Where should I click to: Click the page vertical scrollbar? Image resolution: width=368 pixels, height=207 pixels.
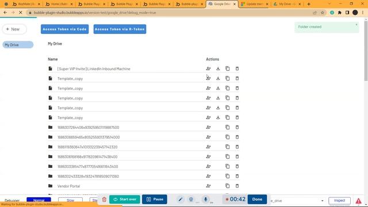click(x=366, y=51)
